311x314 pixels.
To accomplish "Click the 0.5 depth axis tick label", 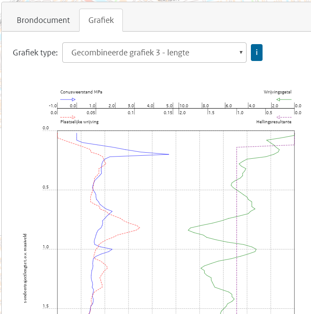I will pos(45,189).
